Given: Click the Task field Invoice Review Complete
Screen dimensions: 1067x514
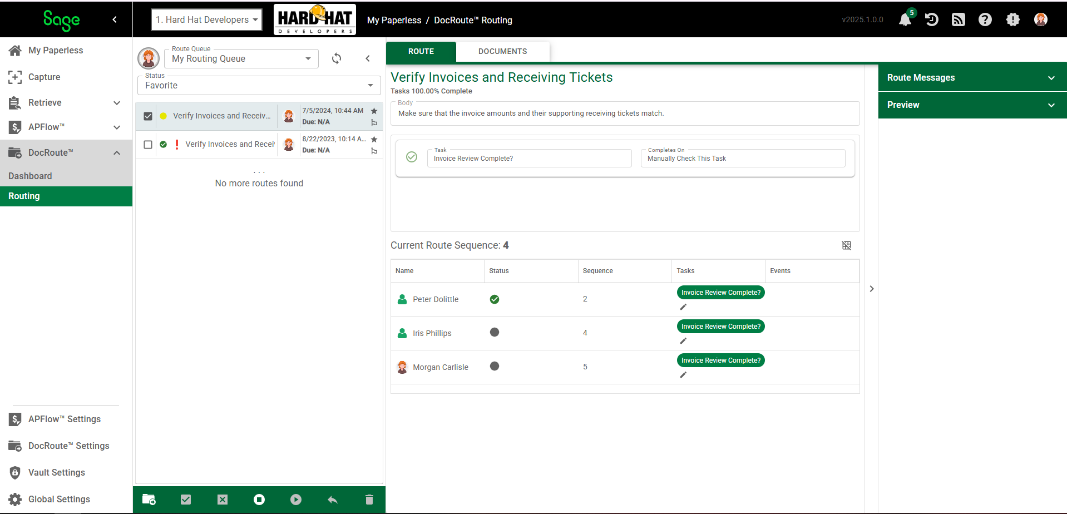Looking at the screenshot, I should point(530,158).
